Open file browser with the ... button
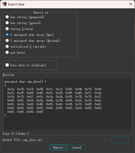The width and height of the screenshot is (135, 153). (x=120, y=140)
